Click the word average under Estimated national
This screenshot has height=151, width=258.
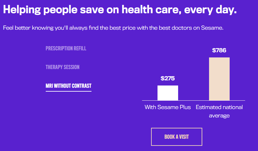pyautogui.click(x=219, y=116)
